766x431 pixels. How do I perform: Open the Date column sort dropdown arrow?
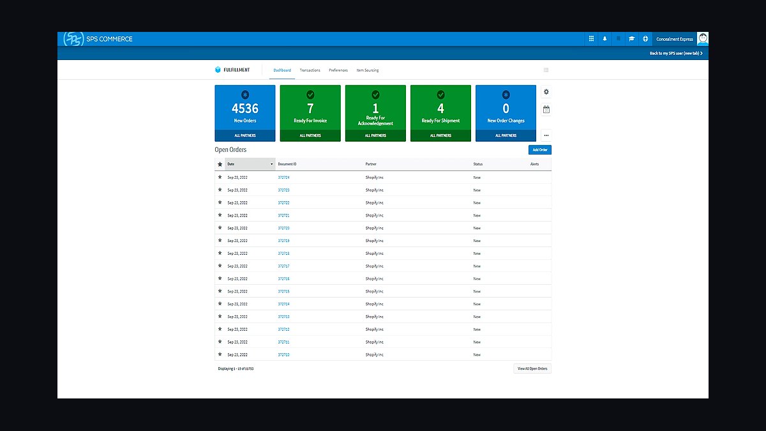(272, 164)
